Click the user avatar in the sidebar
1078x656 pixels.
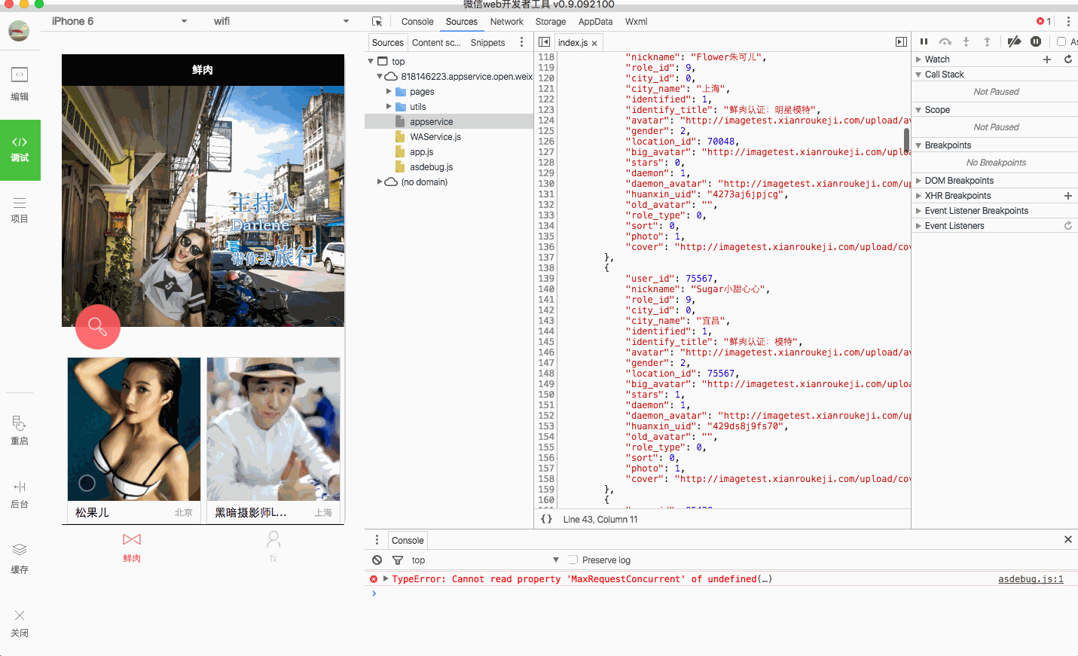coord(19,31)
